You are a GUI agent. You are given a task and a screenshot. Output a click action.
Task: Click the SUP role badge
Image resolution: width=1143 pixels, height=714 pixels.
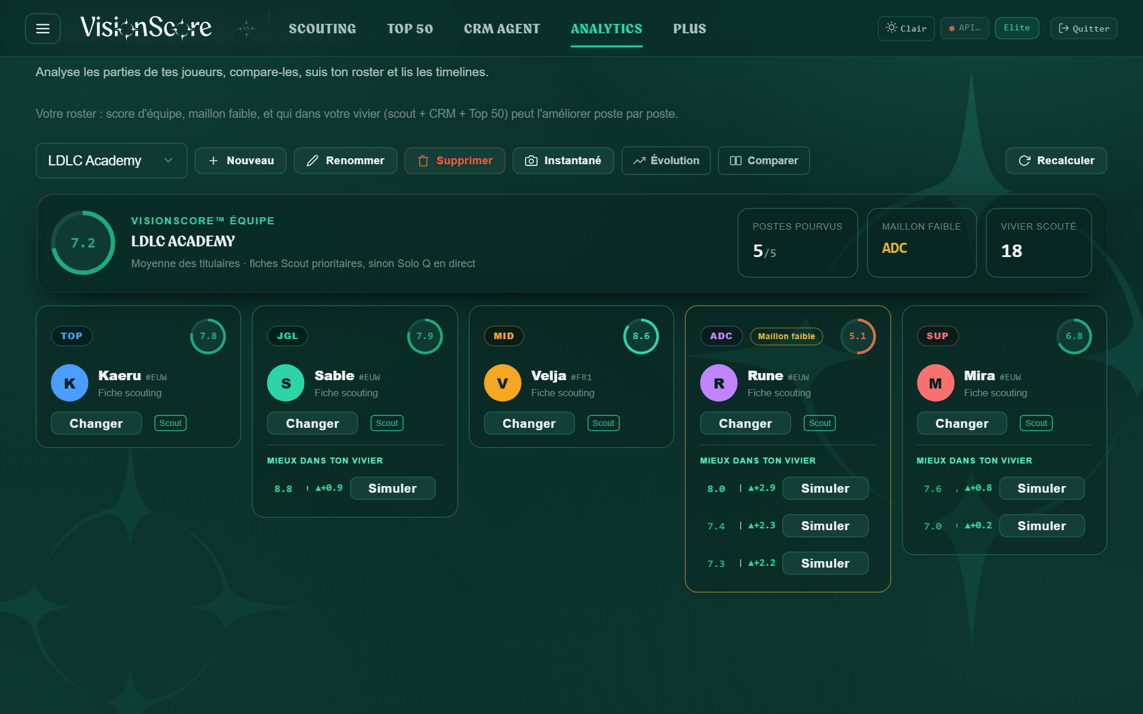point(938,336)
